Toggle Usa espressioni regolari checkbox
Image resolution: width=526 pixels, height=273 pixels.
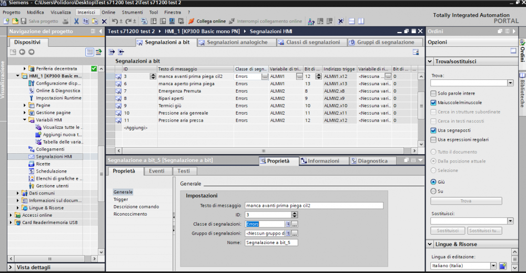tap(433, 139)
